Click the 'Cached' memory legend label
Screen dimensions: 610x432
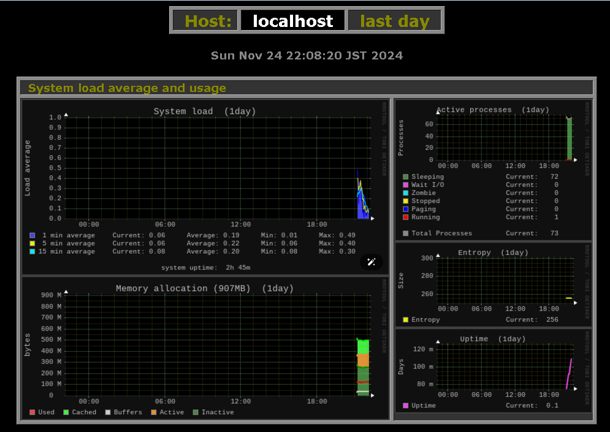coord(84,412)
